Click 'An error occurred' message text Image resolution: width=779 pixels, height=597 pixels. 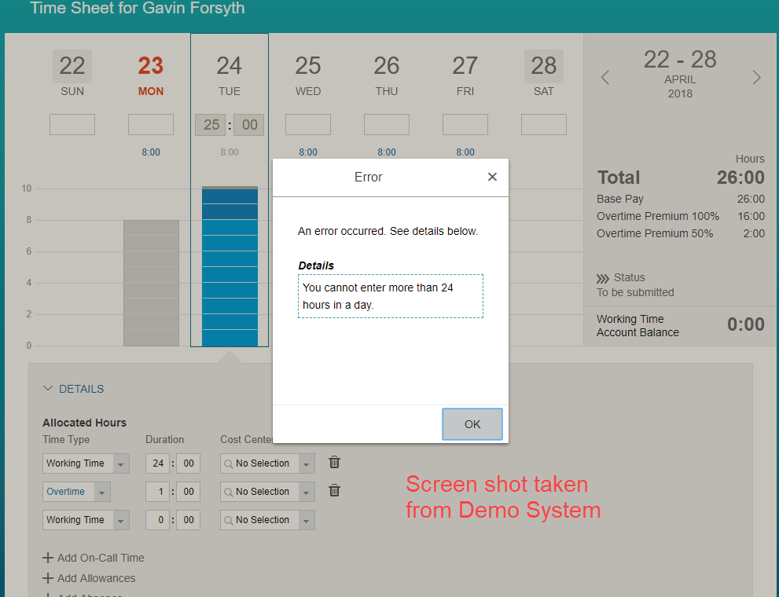[388, 231]
